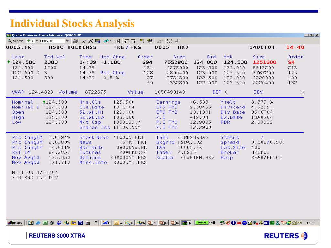Click the 14:40 taskbar clock
Viewport: 331px width, 248px height.
(x=311, y=223)
